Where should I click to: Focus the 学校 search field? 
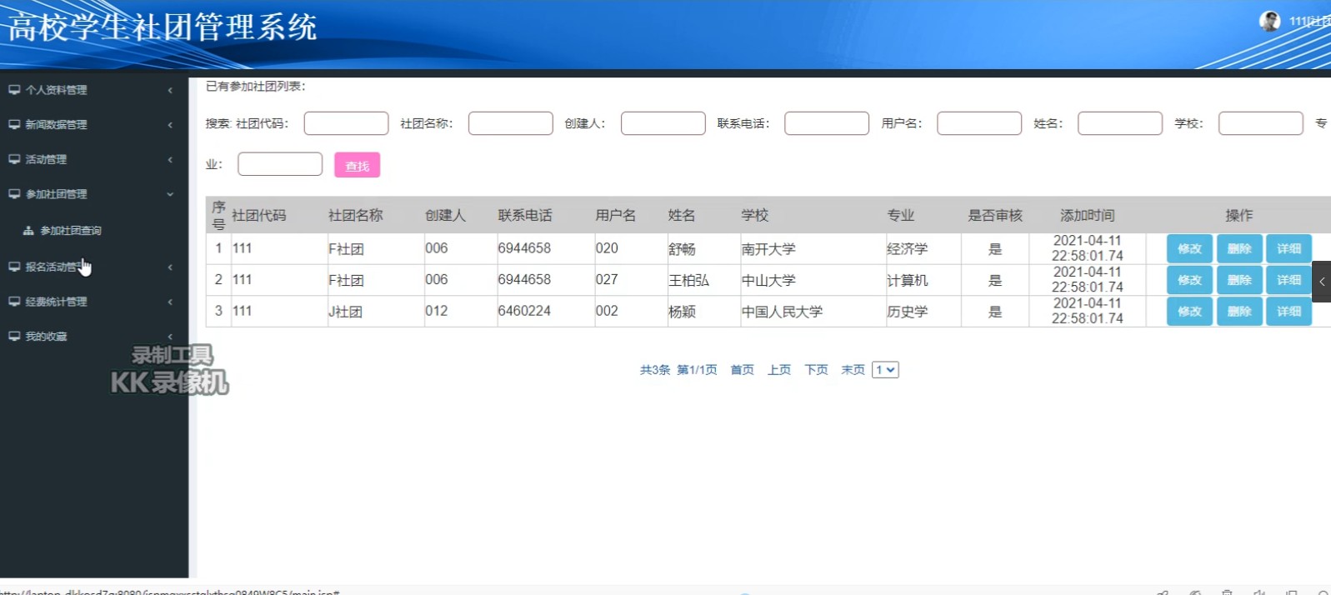tap(1261, 123)
